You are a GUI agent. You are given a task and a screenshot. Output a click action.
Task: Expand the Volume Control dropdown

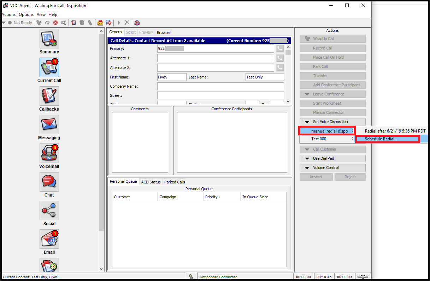coord(332,168)
